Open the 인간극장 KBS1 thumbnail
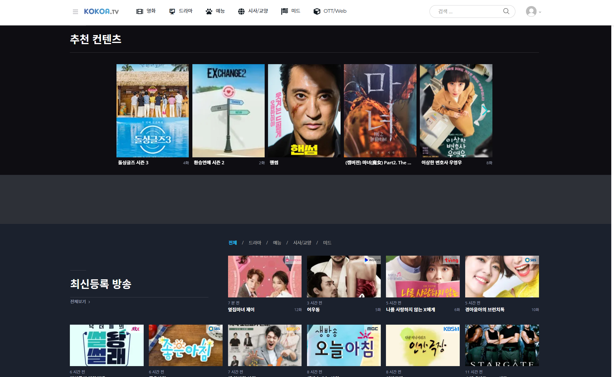This screenshot has height=377, width=614. tap(423, 346)
